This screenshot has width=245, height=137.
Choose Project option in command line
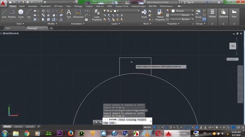point(142,119)
